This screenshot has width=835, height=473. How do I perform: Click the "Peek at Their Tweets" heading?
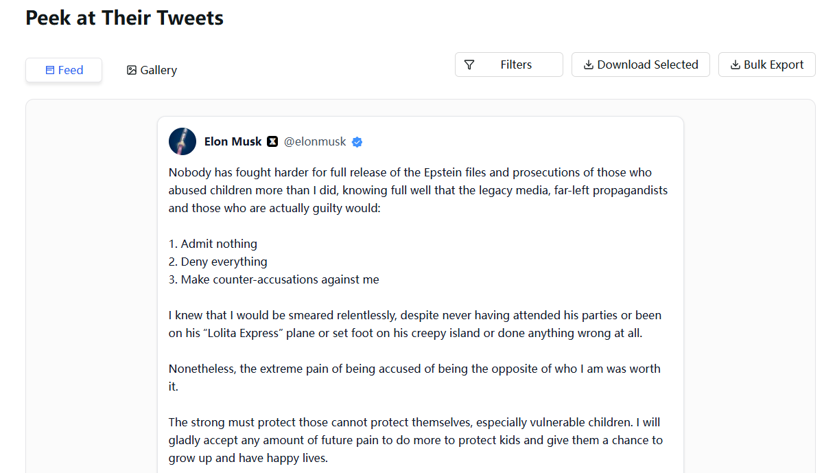pyautogui.click(x=124, y=18)
